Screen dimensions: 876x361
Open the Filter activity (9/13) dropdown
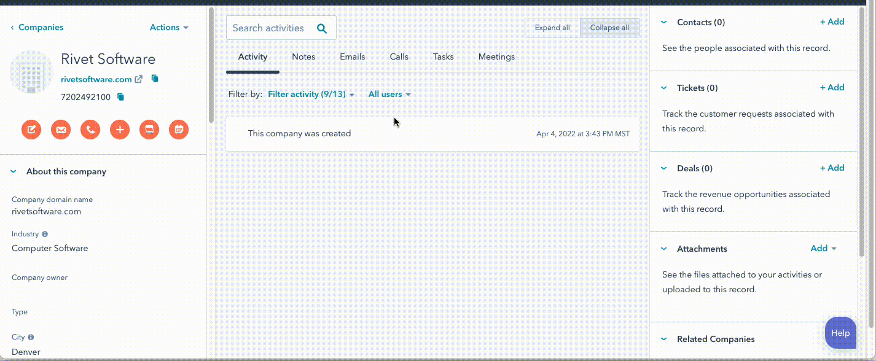pyautogui.click(x=311, y=95)
